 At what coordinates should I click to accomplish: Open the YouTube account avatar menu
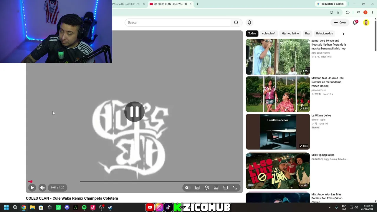[366, 22]
